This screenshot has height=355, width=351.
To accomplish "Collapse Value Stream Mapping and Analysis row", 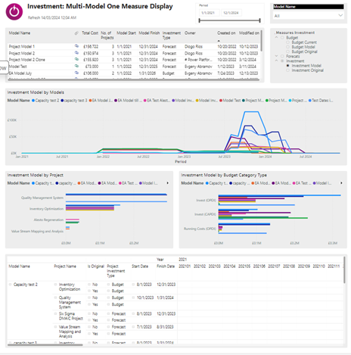I will pos(55,327).
